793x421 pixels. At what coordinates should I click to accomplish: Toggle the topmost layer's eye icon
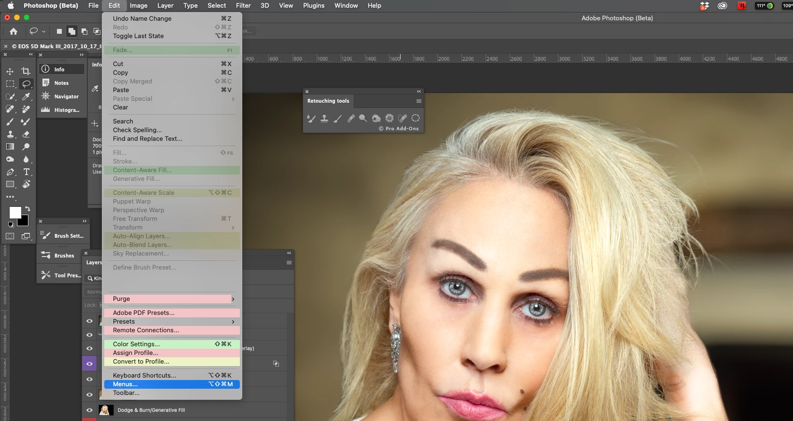pos(89,321)
